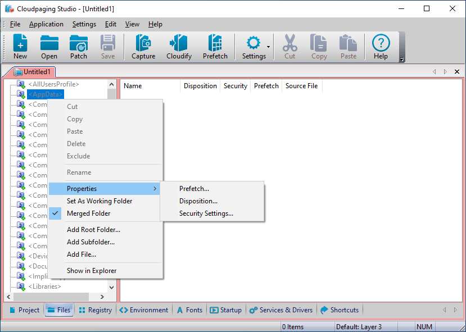Image resolution: width=466 pixels, height=332 pixels.
Task: Open Help from the toolbar
Action: click(381, 47)
